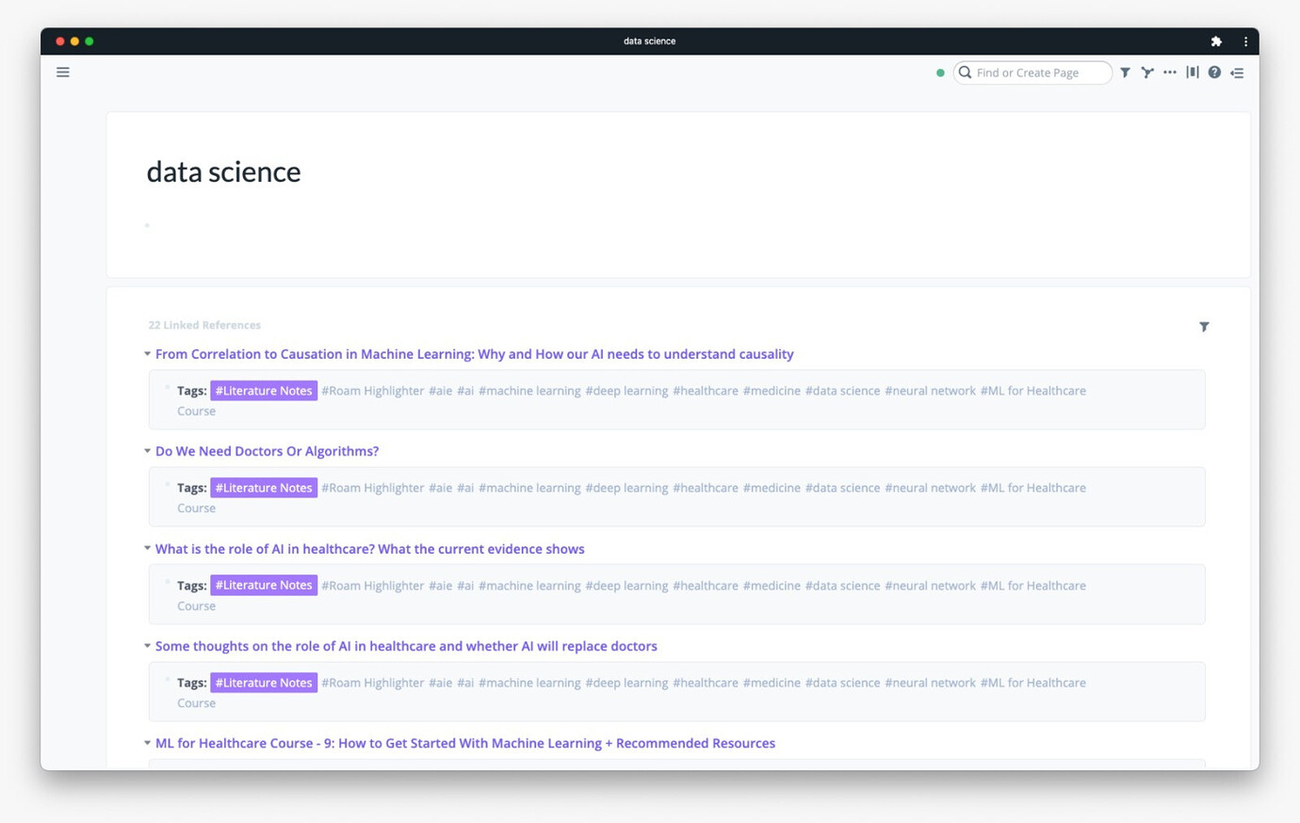Collapse the 'Some thoughts on the role of AI' reference
Screen dimensions: 1300x823
[x=147, y=646]
